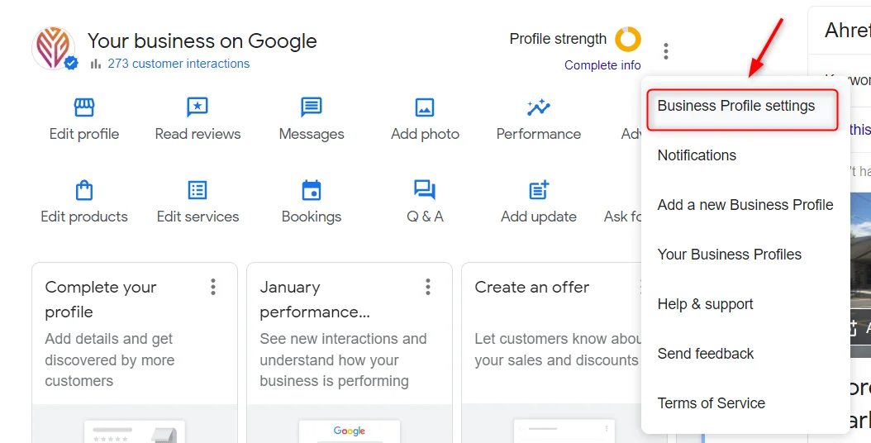Click the Profile strength ring indicator
This screenshot has width=871, height=443.
pos(628,40)
